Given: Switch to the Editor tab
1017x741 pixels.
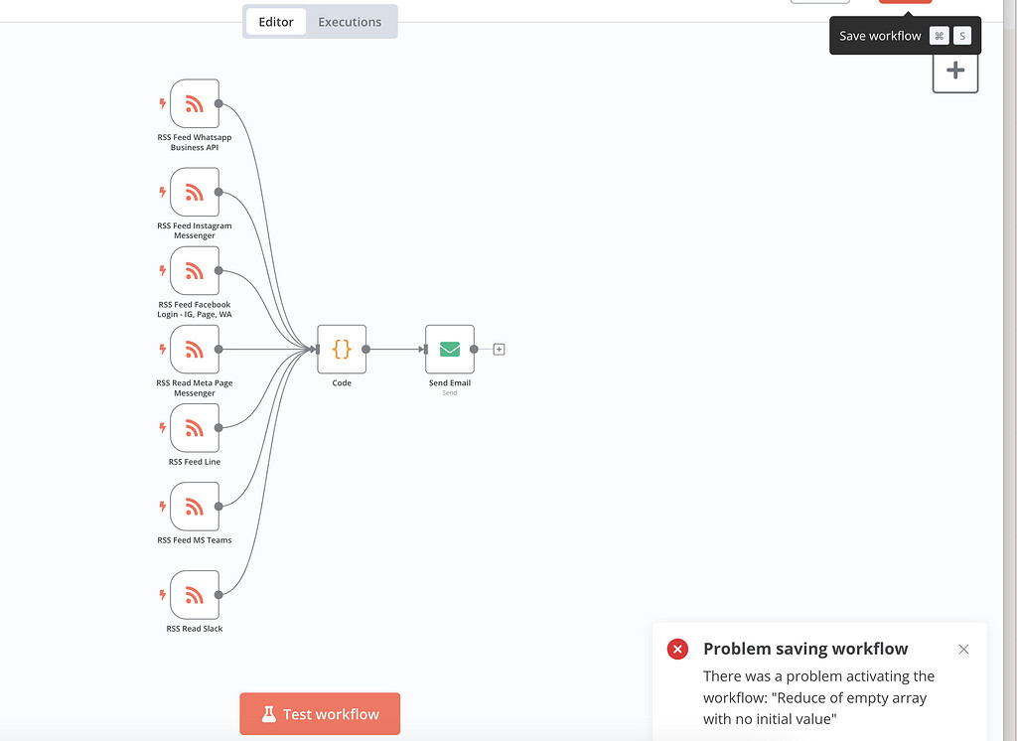Looking at the screenshot, I should tap(275, 21).
